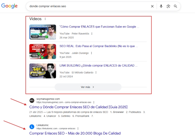Open options menu beside Peter Raventós
Image resolution: width=195 pixels, height=137 pixels.
point(92,34)
